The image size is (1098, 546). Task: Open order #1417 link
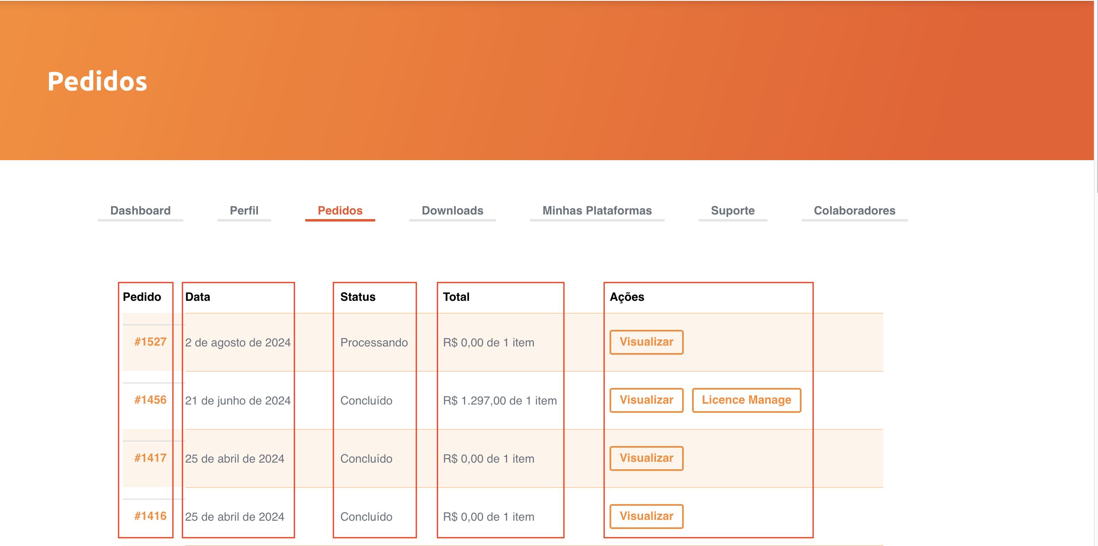coord(150,458)
